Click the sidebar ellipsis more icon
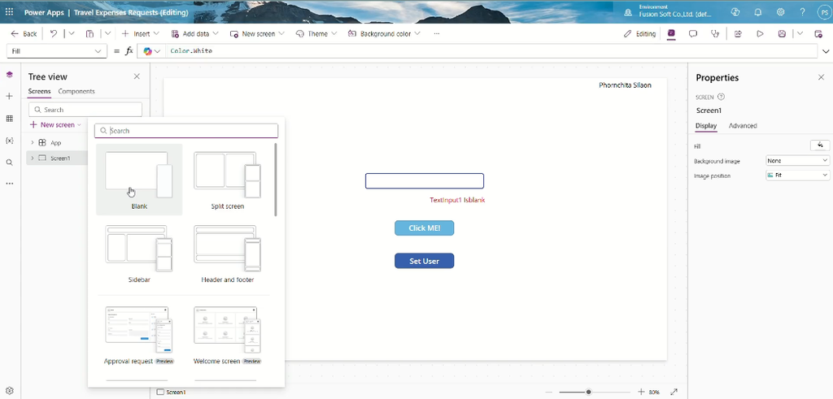The image size is (833, 399). click(9, 184)
